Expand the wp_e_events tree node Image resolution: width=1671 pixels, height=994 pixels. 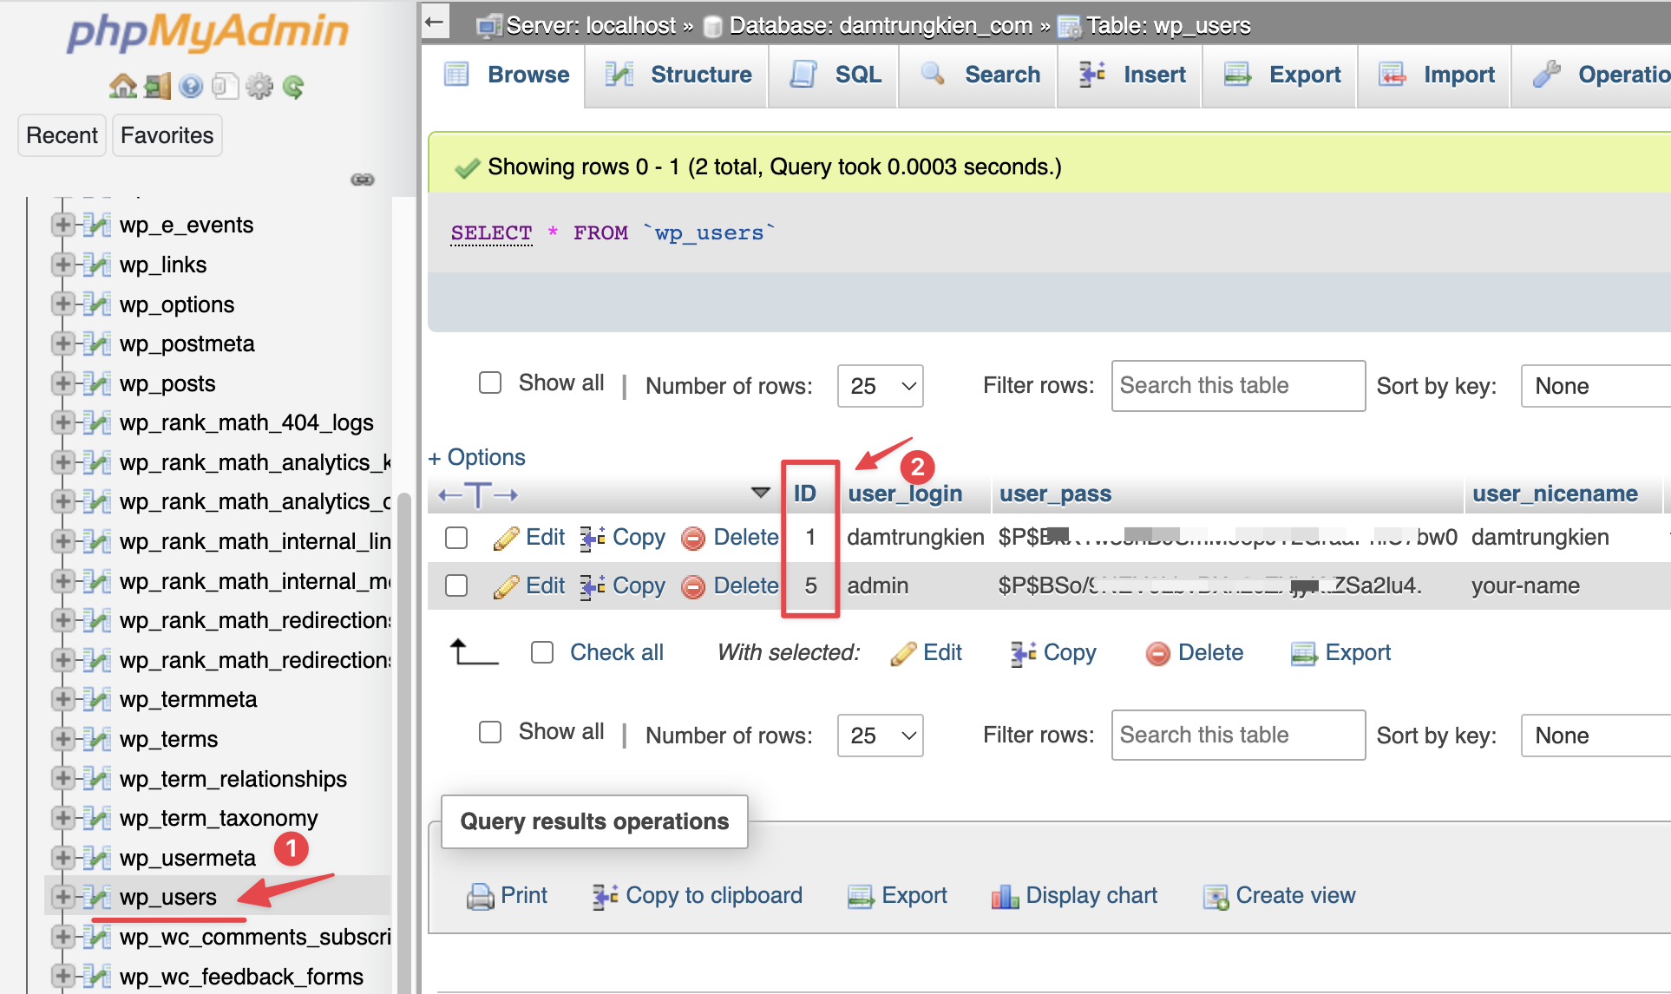pos(62,225)
